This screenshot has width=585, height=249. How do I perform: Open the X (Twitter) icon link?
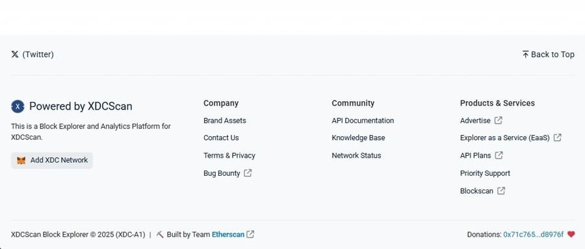tap(15, 54)
